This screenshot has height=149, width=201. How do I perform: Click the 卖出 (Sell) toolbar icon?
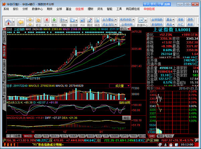pos(54,22)
